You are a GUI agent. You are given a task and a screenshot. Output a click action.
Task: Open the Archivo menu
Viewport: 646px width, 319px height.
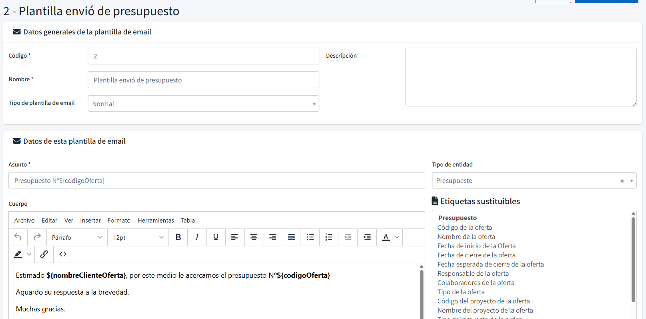pyautogui.click(x=24, y=221)
